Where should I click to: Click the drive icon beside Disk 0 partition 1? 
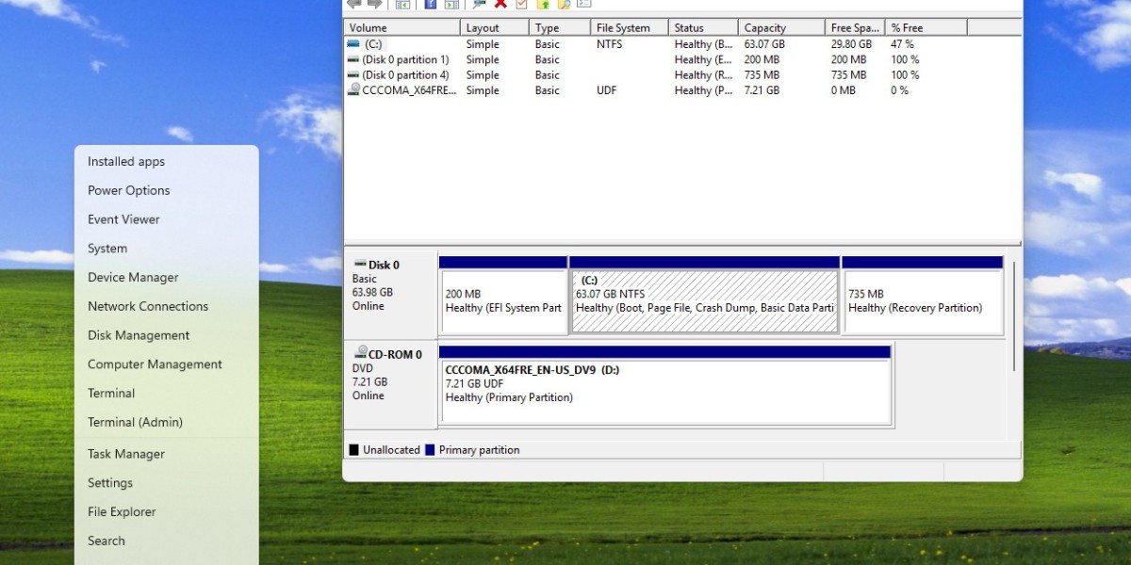[353, 59]
